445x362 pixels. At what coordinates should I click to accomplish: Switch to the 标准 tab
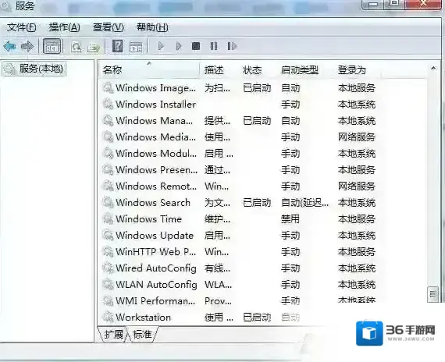142,335
